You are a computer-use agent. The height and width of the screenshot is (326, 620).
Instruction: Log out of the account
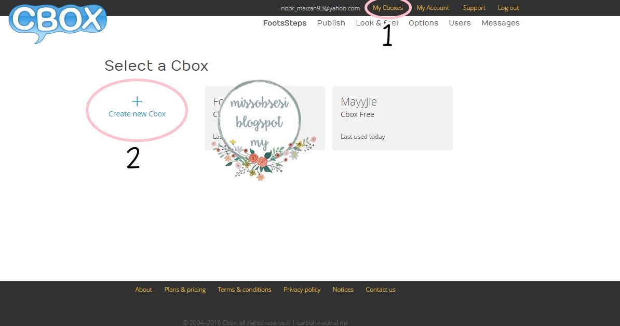click(508, 7)
